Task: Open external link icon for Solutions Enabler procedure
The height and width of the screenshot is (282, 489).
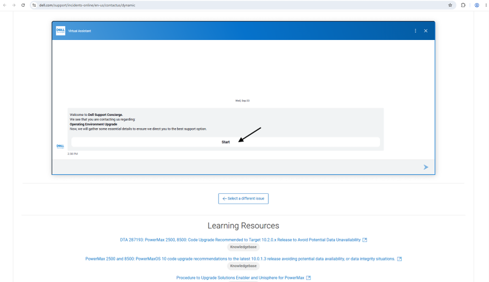Action: [308, 278]
